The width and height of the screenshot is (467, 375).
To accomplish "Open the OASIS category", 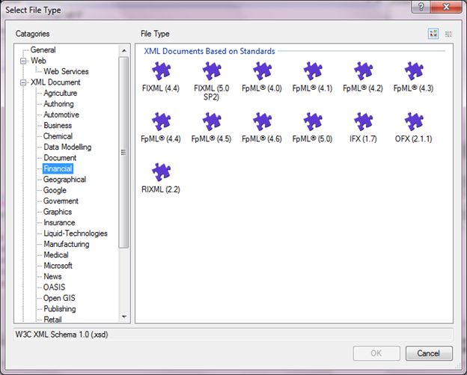I will click(54, 287).
